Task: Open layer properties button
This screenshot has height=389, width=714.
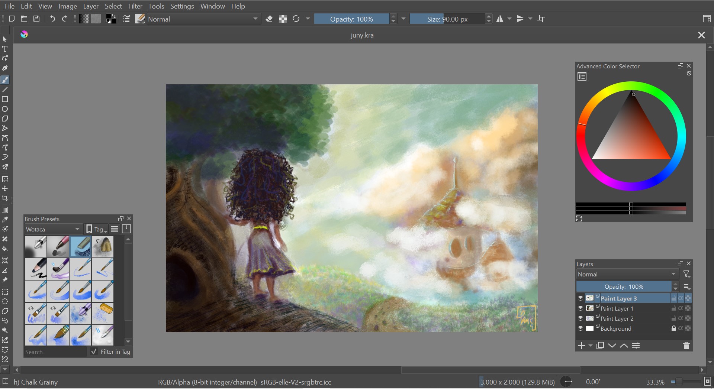Action: 636,346
